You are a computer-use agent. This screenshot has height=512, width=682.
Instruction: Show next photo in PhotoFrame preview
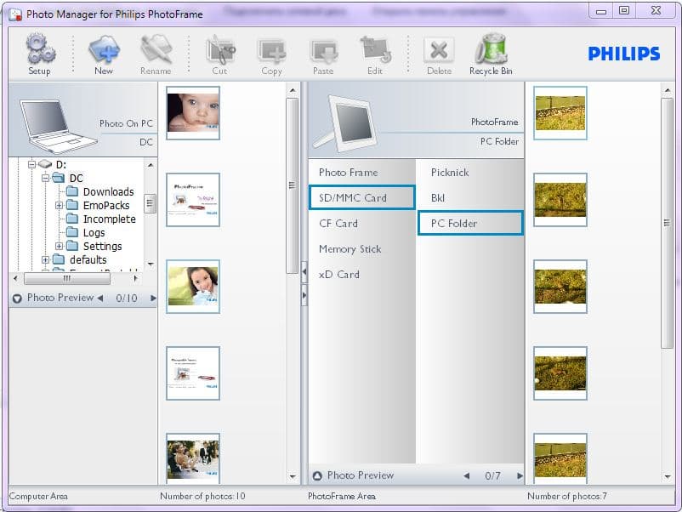coord(520,476)
